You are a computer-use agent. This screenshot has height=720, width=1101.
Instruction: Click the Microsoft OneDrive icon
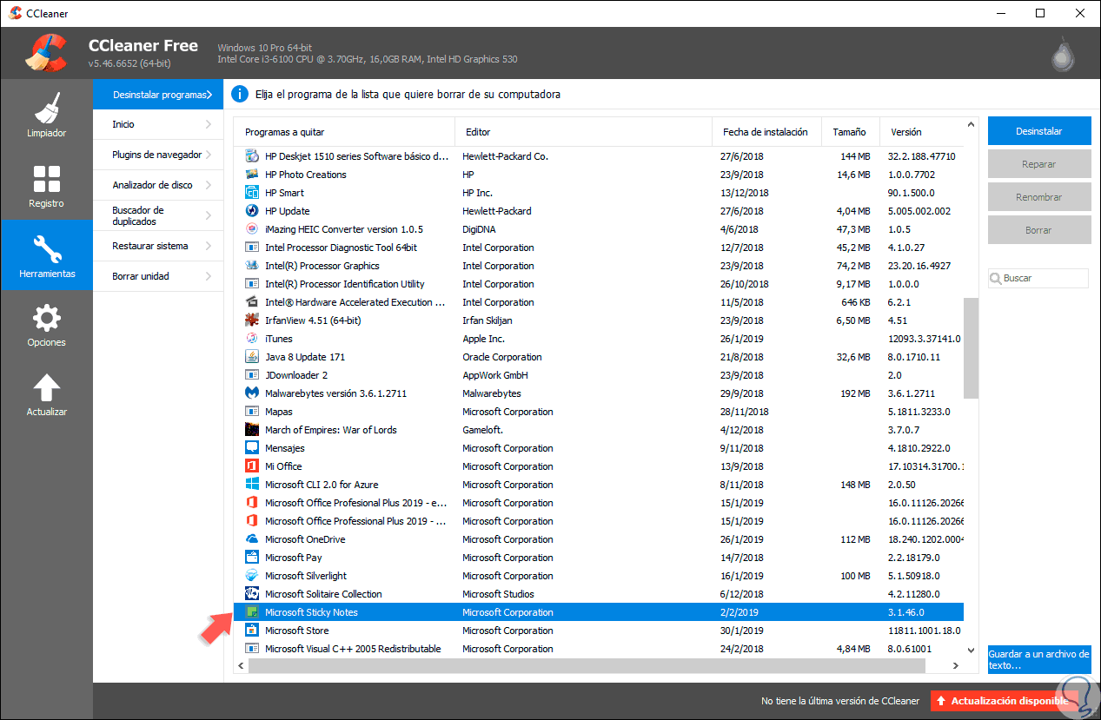coord(252,539)
